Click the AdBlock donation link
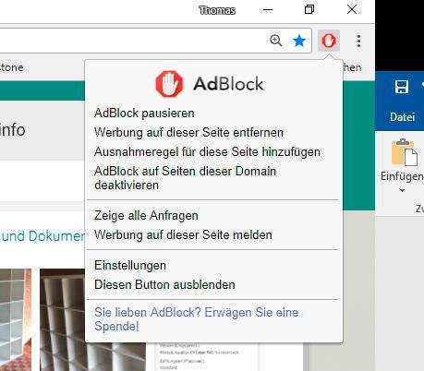424x371 pixels. tap(197, 319)
